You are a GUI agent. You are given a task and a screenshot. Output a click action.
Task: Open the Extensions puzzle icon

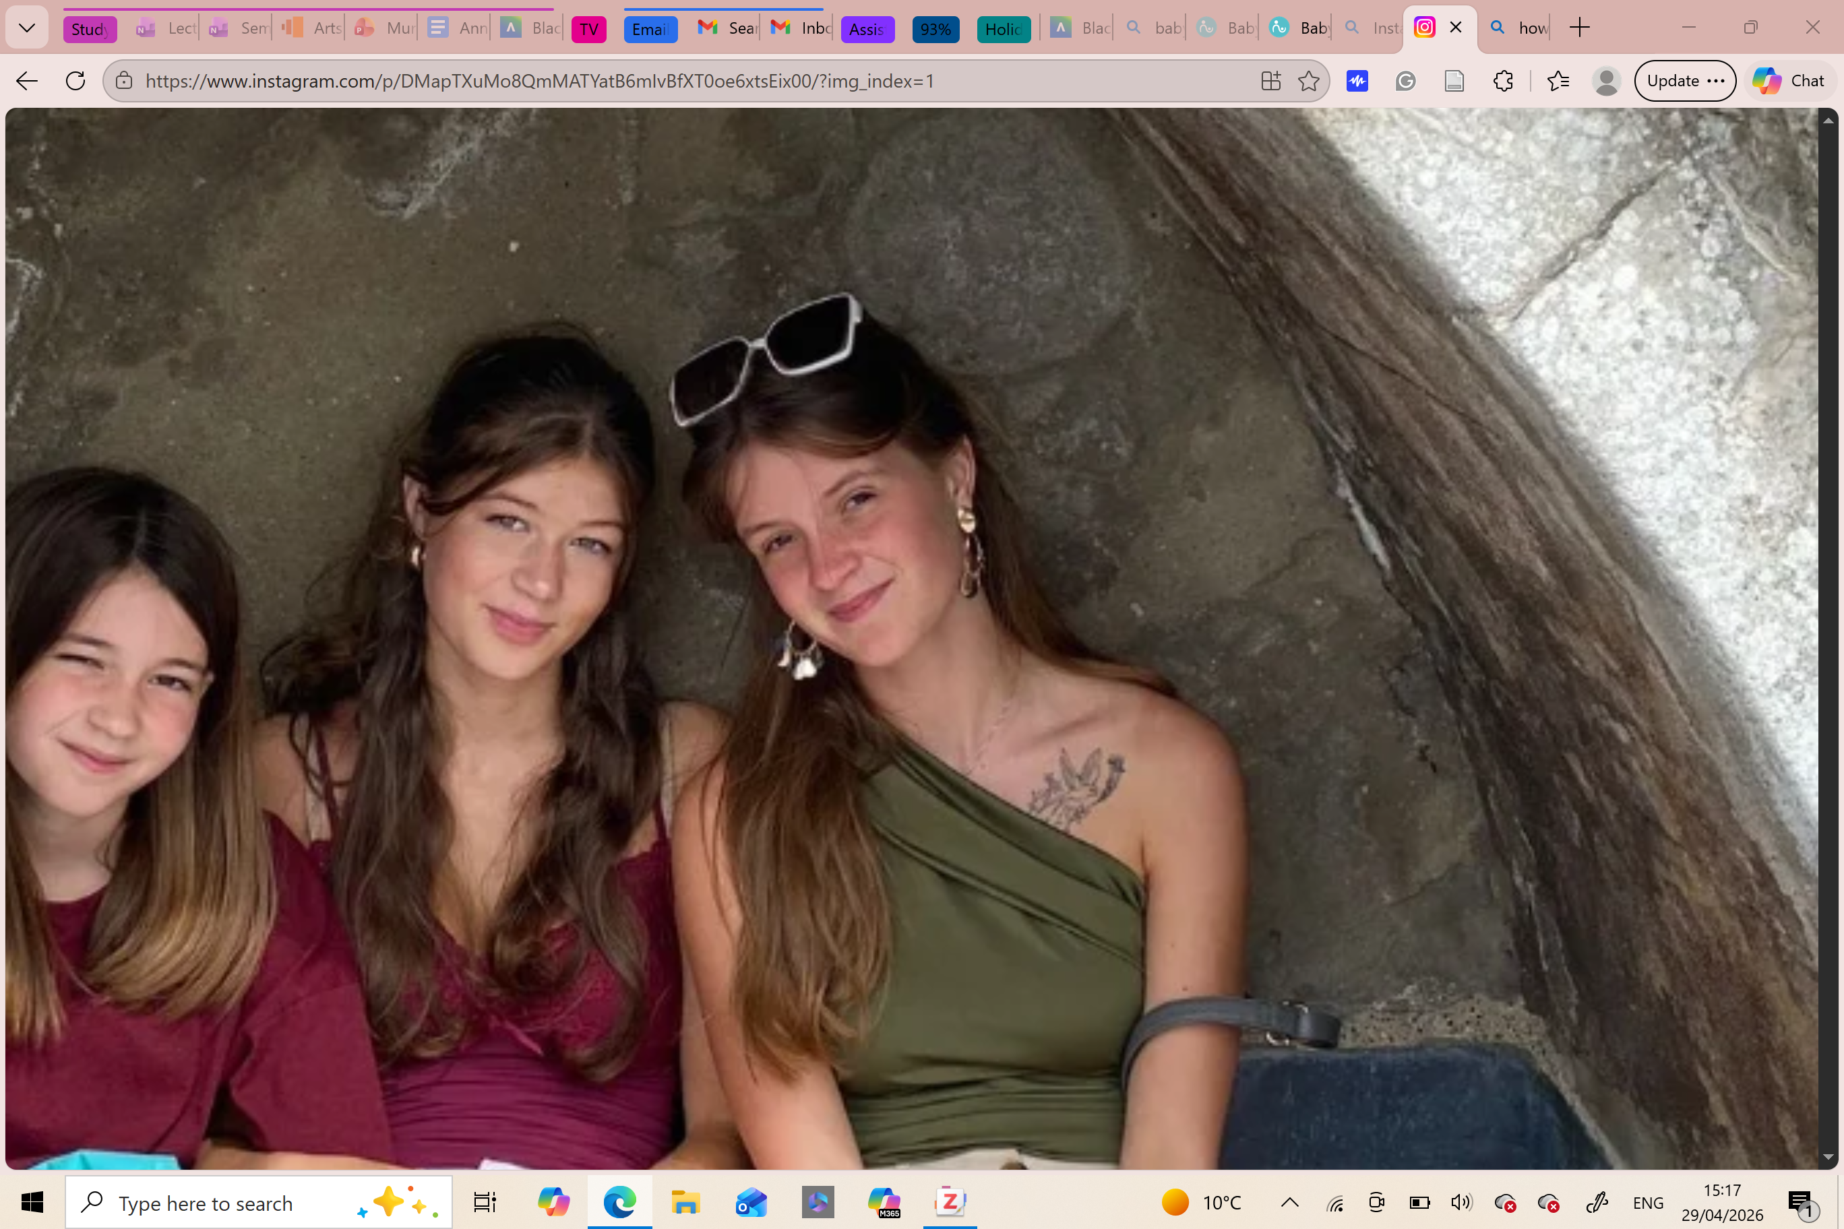pyautogui.click(x=1503, y=81)
